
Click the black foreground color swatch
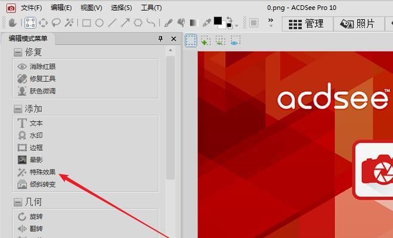coord(218,21)
